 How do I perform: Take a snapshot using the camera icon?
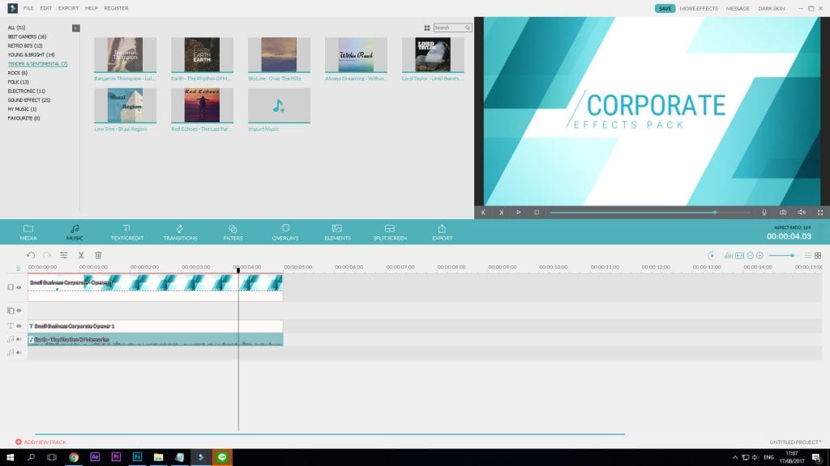[x=783, y=212]
